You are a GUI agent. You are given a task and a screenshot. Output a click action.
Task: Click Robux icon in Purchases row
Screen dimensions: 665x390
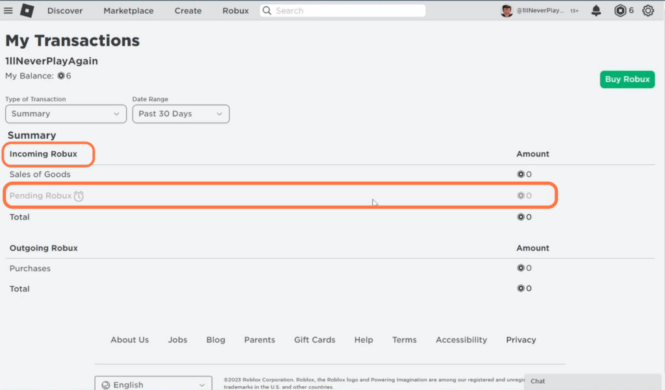click(521, 268)
